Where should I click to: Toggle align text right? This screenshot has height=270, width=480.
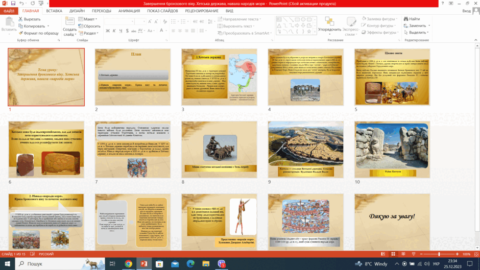[186, 31]
